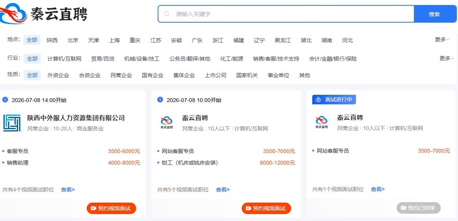Filter industry by 贸易/百货
This screenshot has width=458, height=221.
pyautogui.click(x=103, y=59)
